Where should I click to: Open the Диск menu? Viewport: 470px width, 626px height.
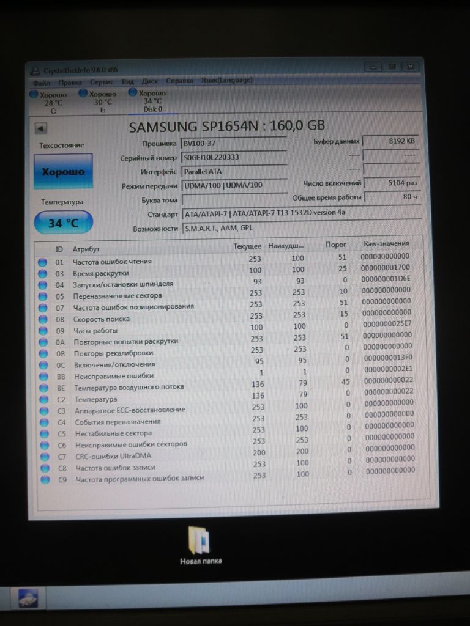point(150,81)
